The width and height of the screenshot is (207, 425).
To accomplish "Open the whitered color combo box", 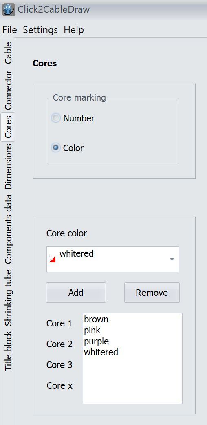I will [113, 259].
